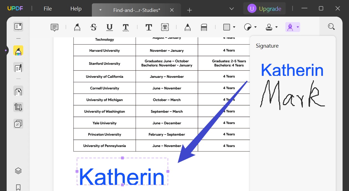Image resolution: width=349 pixels, height=191 pixels.
Task: Activate the Strikethrough annotation tool
Action: [x=94, y=27]
